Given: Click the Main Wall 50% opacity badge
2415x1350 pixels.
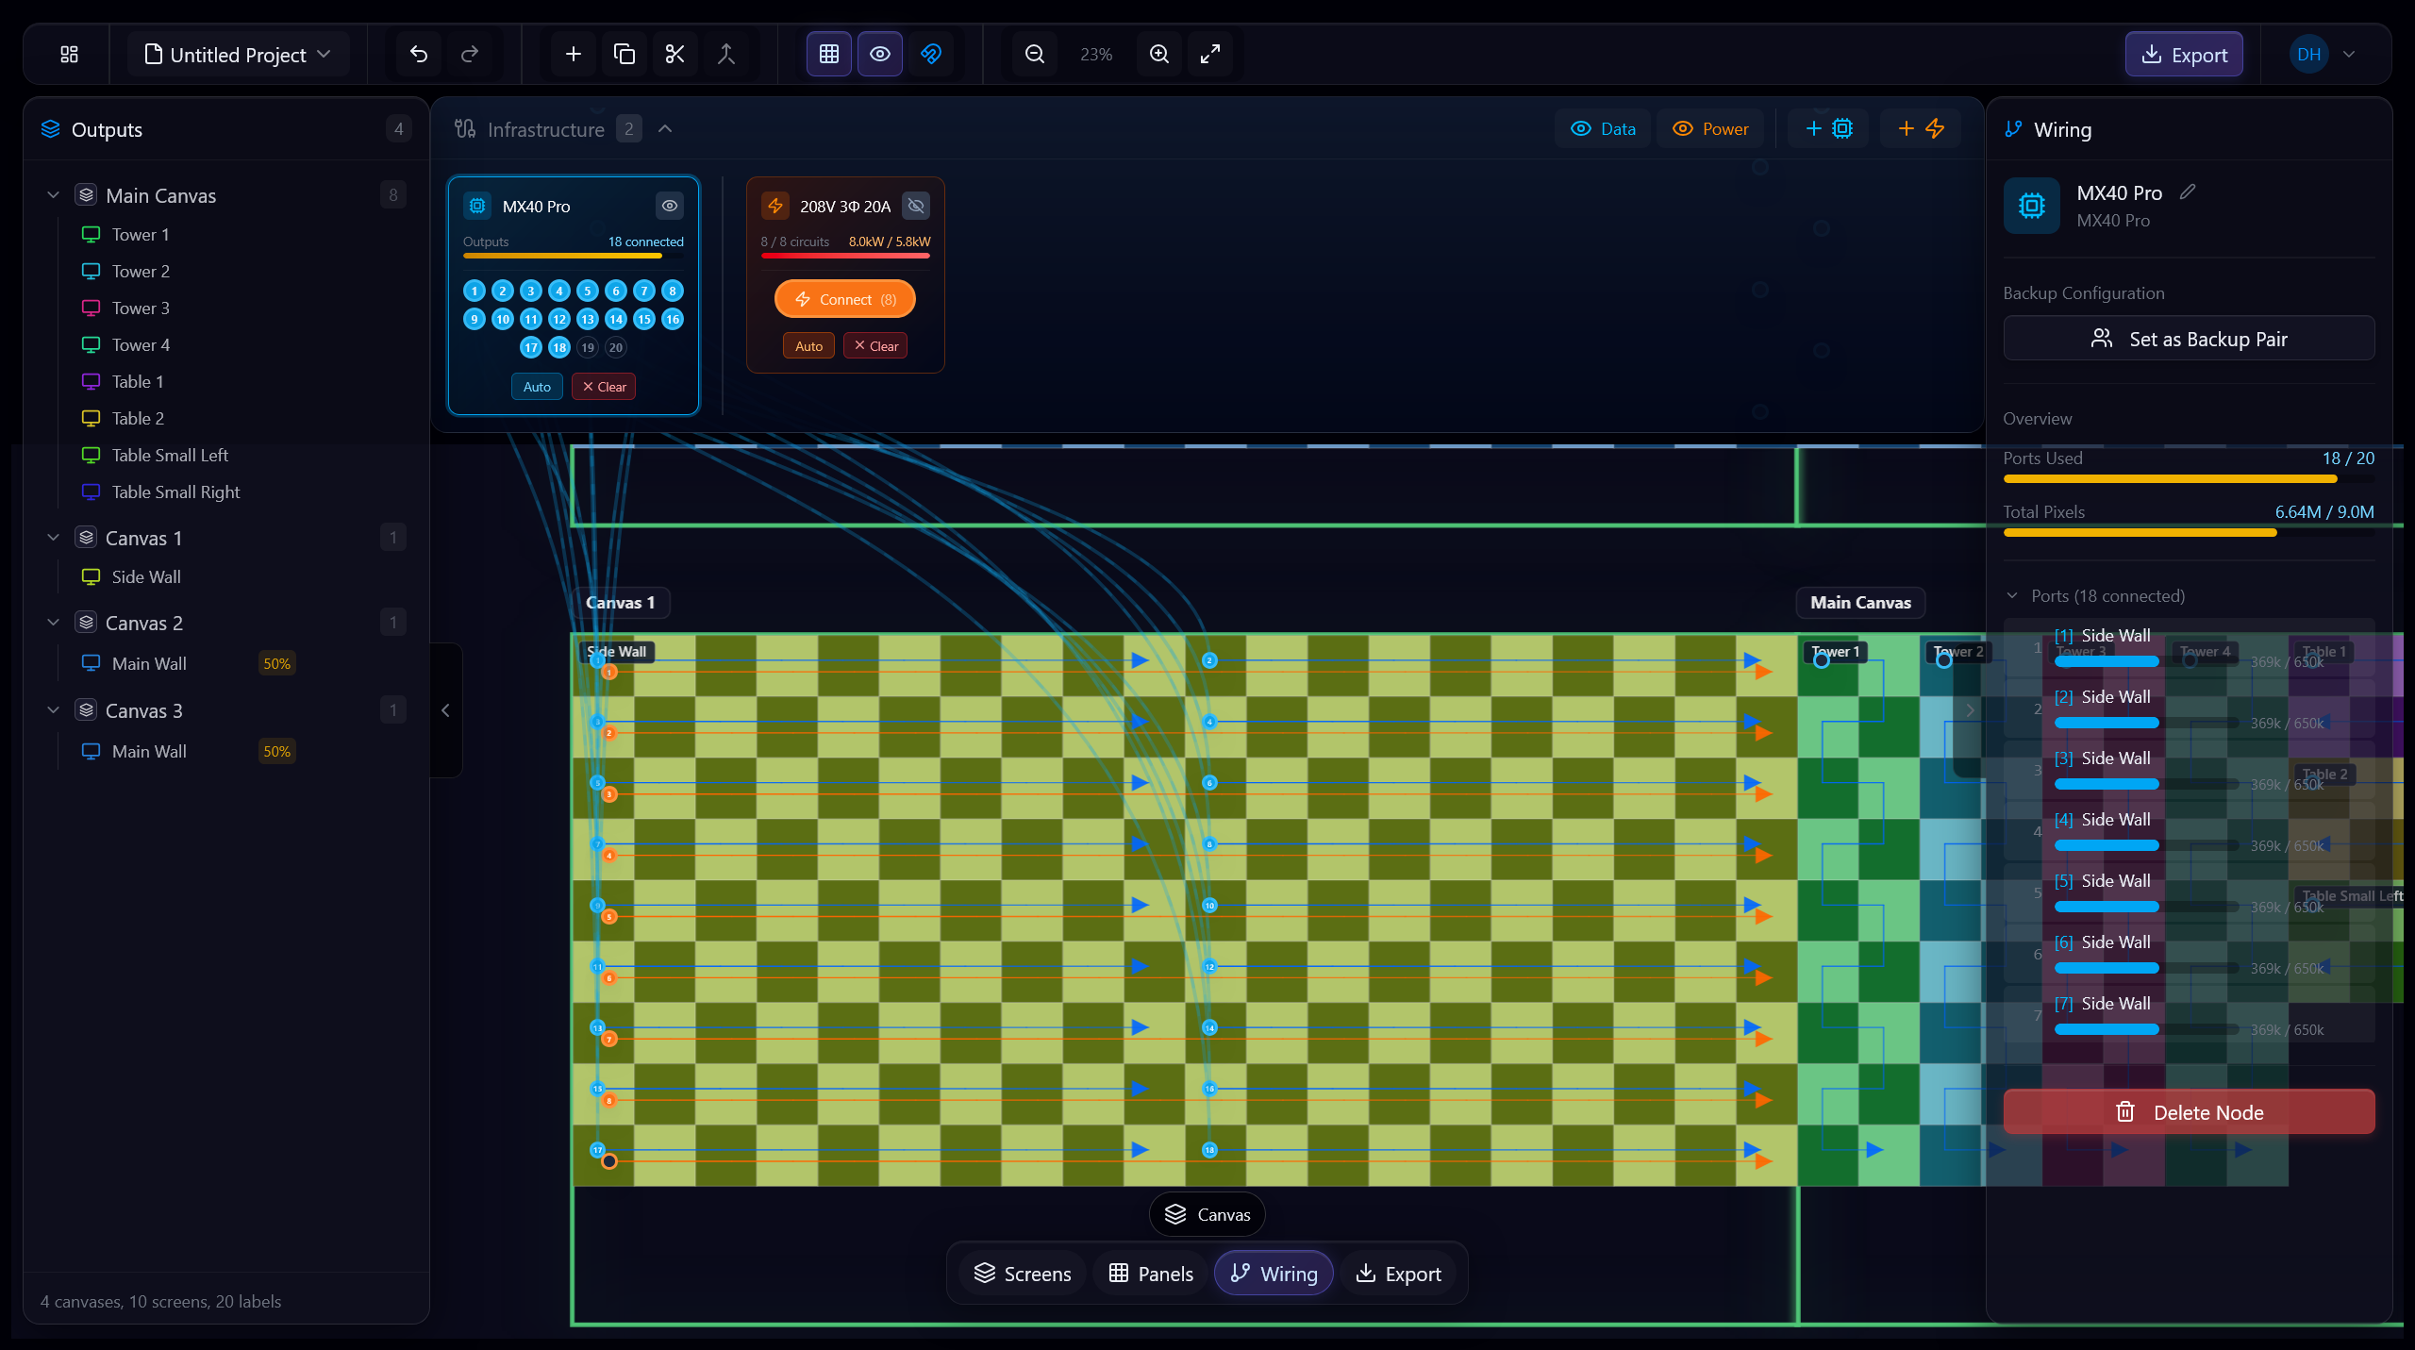Looking at the screenshot, I should point(275,663).
